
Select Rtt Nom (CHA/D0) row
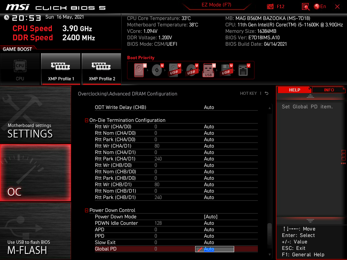pos(176,133)
